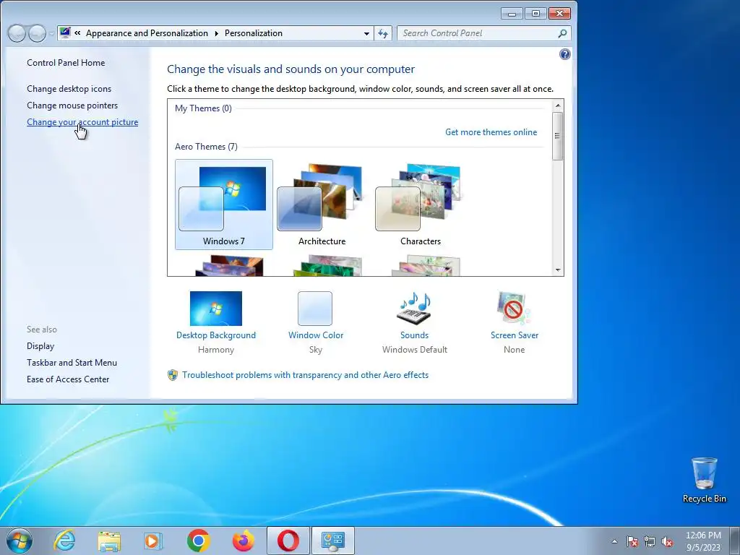Click the taskbar clock
Viewport: 740px width, 555px height.
point(703,541)
